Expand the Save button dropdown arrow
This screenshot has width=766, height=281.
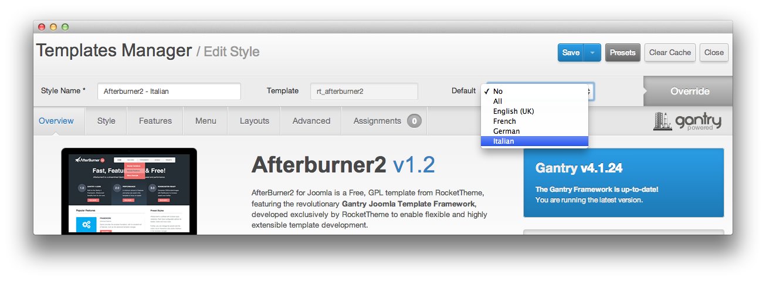tap(592, 52)
